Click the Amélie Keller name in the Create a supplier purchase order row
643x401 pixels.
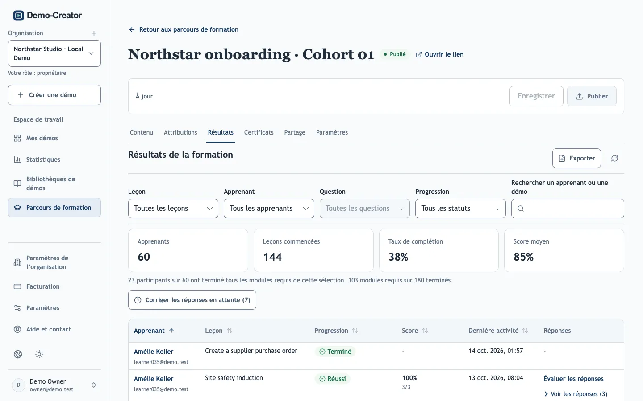point(154,352)
